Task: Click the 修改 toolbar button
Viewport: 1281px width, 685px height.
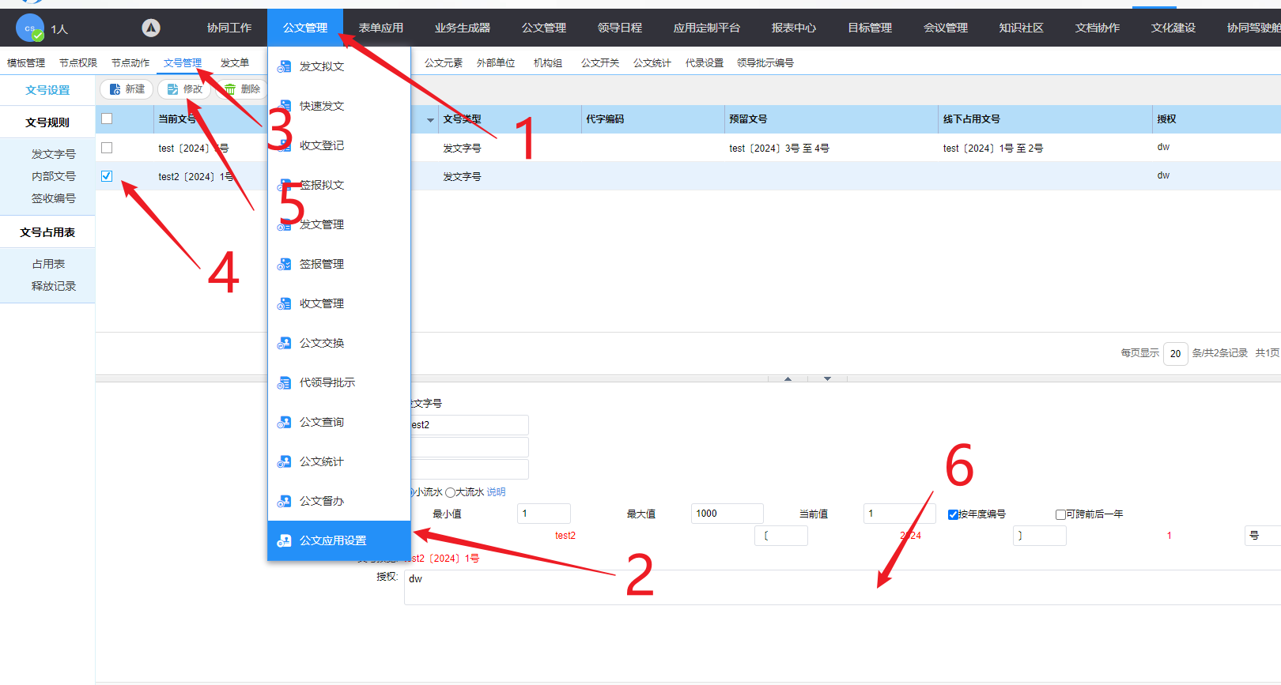Action: tap(184, 89)
